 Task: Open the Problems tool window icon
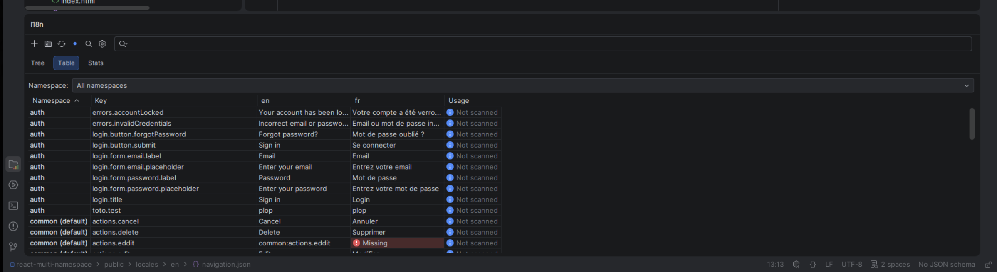[13, 226]
